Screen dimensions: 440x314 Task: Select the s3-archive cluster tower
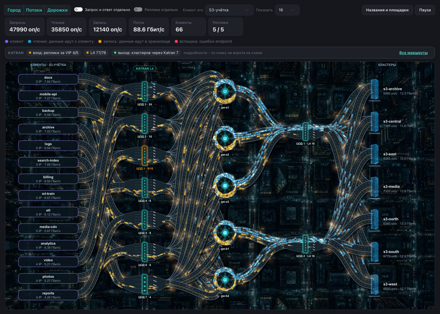[x=375, y=89]
